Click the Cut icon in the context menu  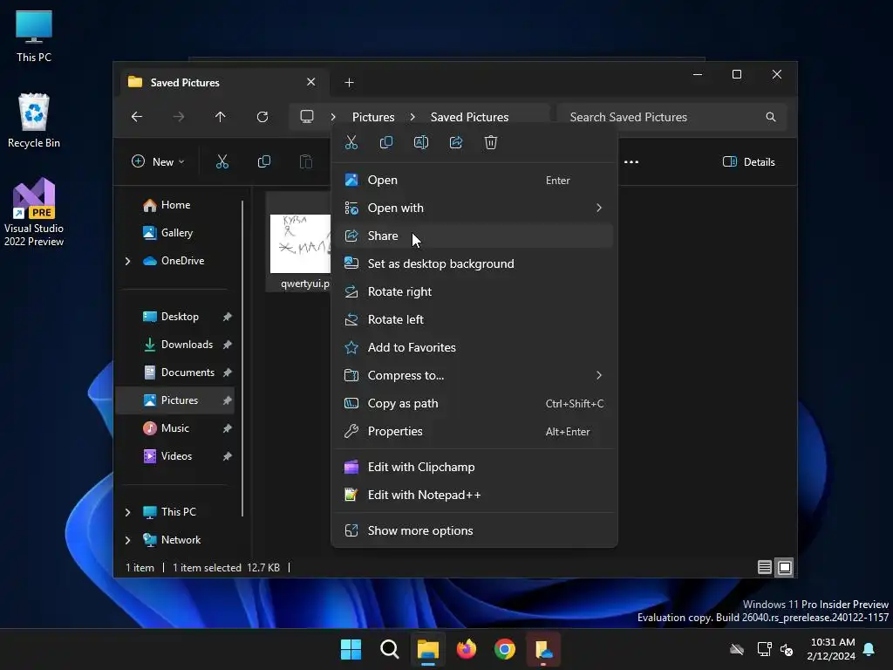351,142
